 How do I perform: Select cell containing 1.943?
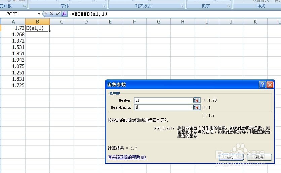13,60
